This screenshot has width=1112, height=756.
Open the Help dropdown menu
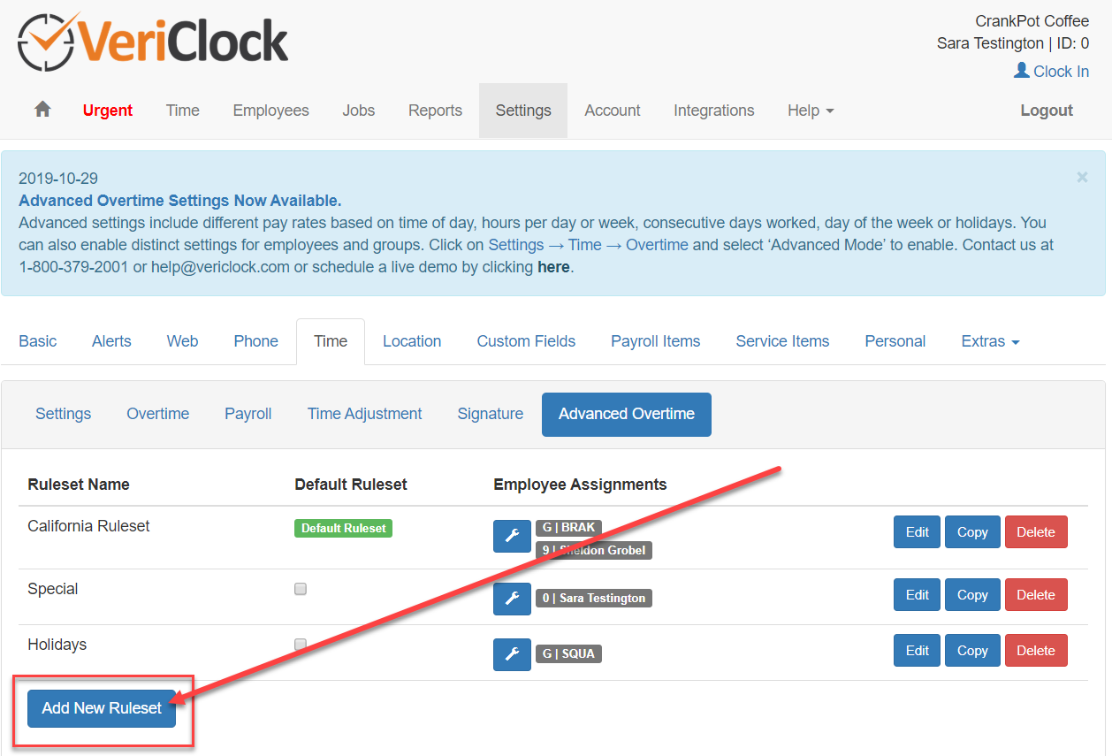click(810, 110)
